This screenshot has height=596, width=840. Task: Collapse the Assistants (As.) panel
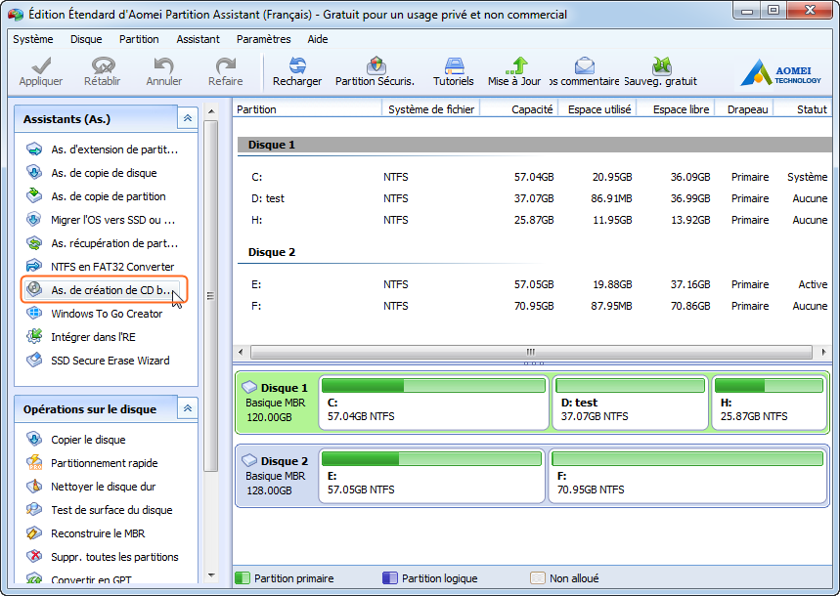point(188,118)
